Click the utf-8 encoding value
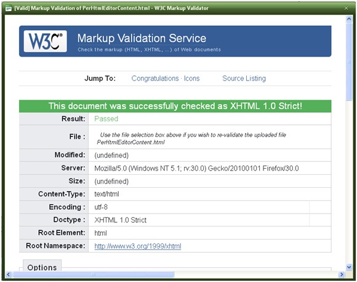The image size is (357, 282). point(101,207)
